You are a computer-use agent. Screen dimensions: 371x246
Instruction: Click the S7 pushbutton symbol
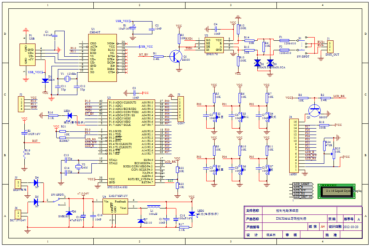click(268, 170)
